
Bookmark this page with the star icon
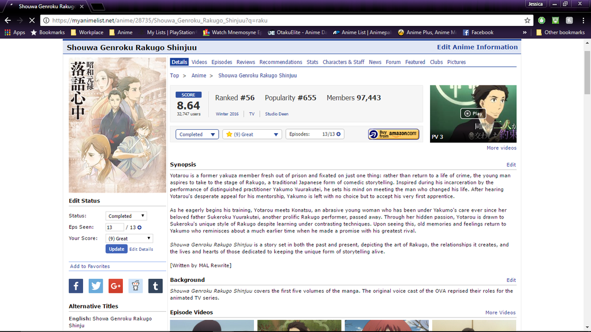527,20
